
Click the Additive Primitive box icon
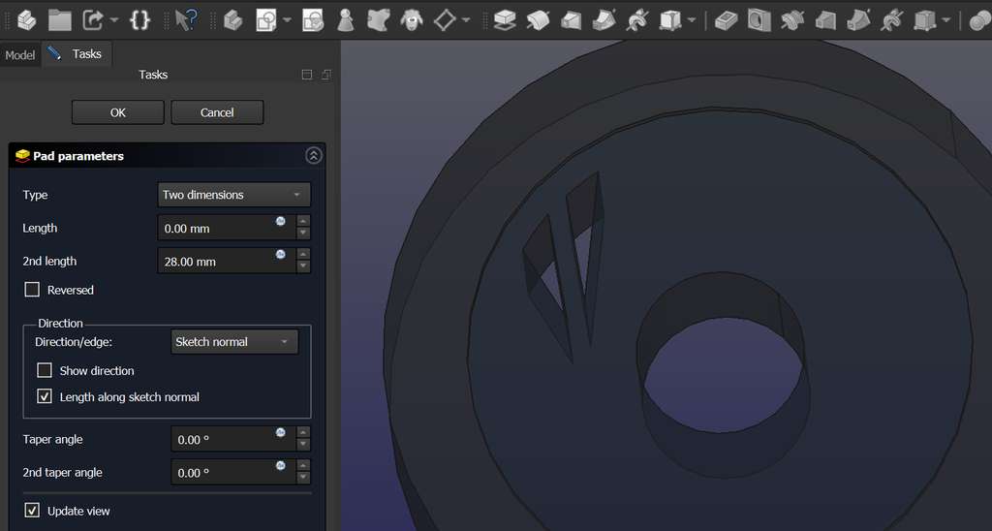pyautogui.click(x=670, y=20)
